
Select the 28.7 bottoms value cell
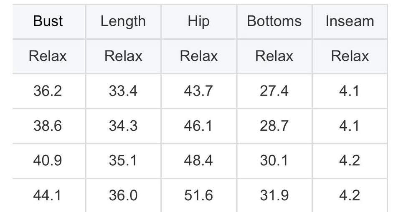[x=274, y=126]
